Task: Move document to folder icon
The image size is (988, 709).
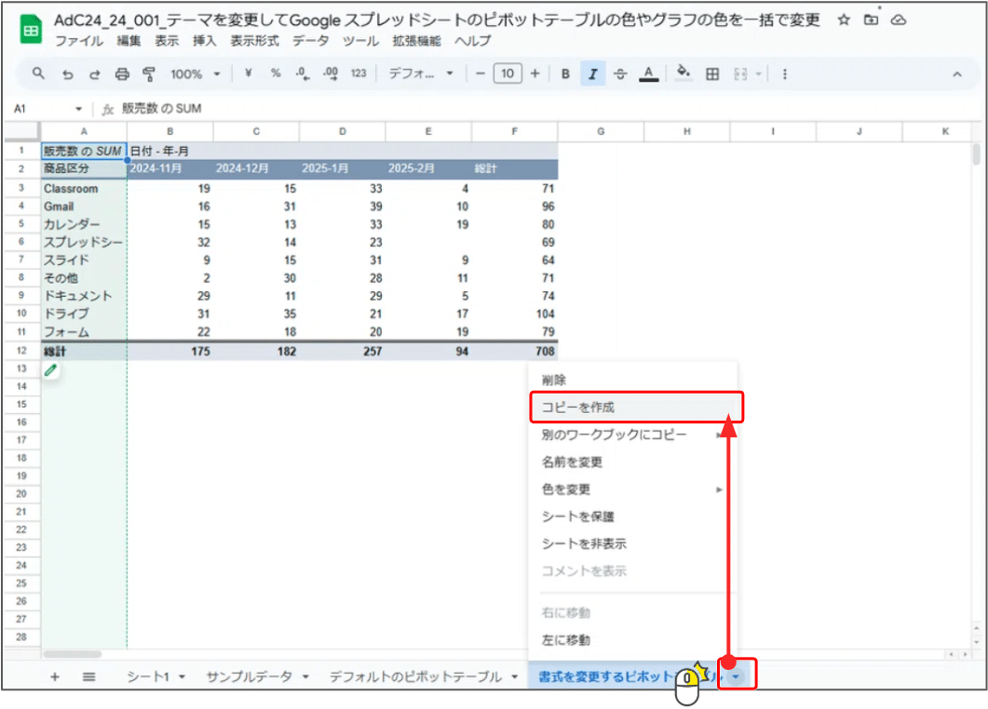Action: [871, 20]
